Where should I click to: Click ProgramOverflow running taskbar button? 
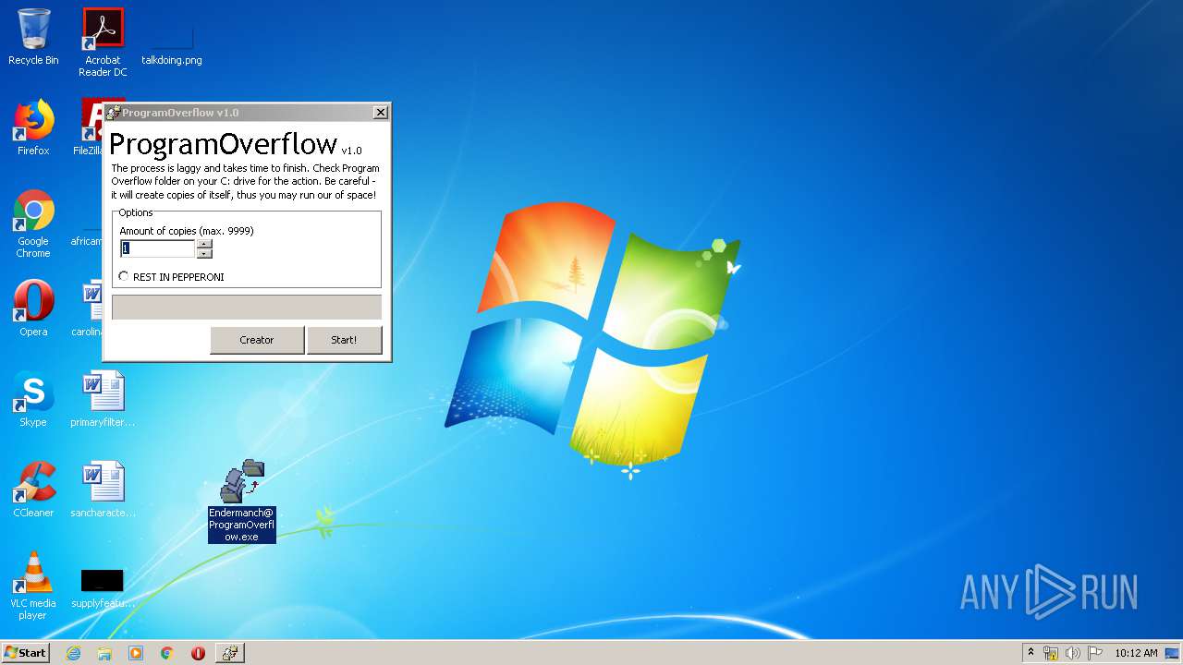[x=230, y=653]
